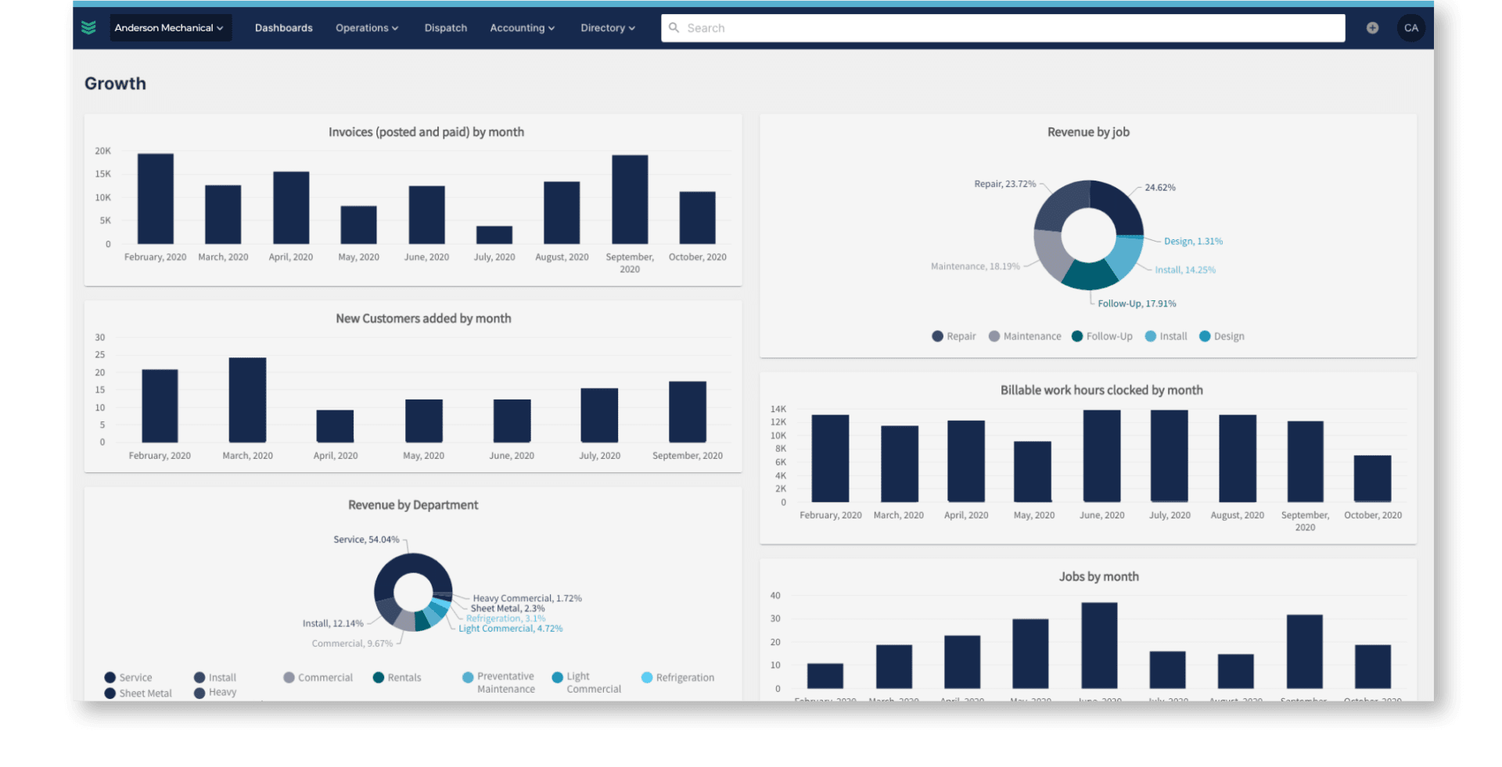This screenshot has width=1502, height=767.
Task: Select the September 2020 bar in the Invoices chart
Action: [x=629, y=199]
